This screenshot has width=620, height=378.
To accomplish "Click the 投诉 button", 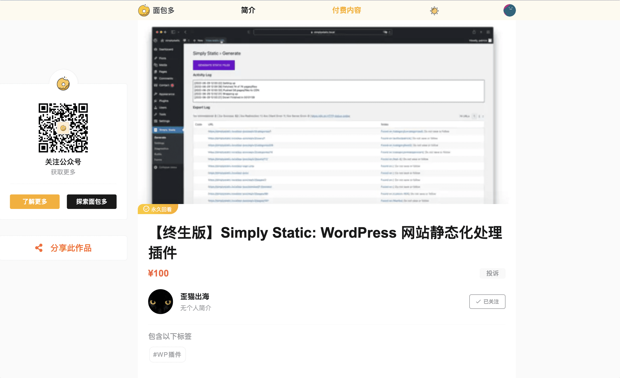I will (492, 273).
